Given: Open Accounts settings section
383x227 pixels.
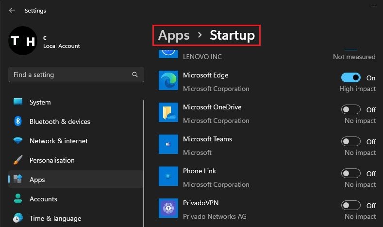Looking at the screenshot, I should coord(43,199).
